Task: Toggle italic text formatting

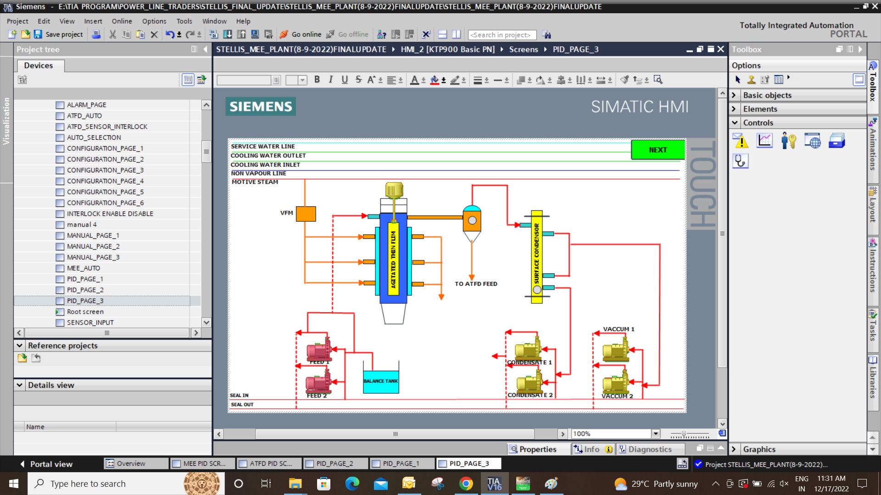Action: pos(331,80)
